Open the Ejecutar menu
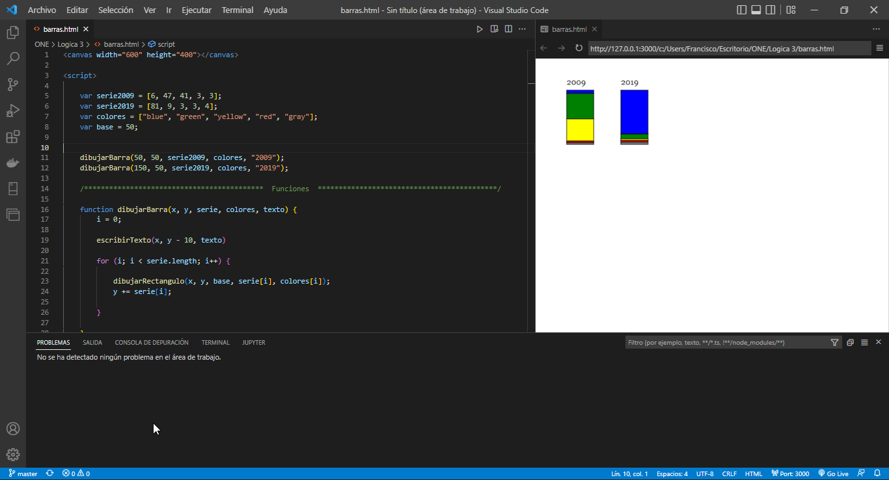889x480 pixels. click(197, 10)
